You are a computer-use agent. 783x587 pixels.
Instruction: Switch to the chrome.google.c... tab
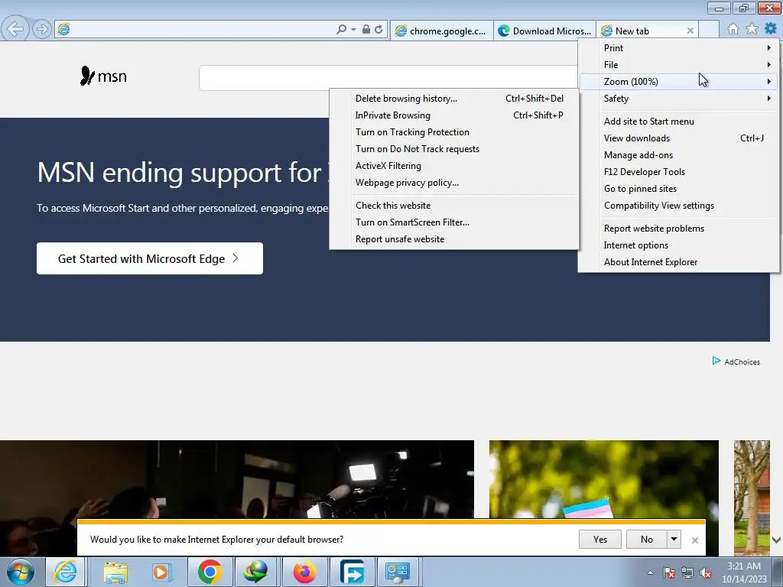point(441,31)
